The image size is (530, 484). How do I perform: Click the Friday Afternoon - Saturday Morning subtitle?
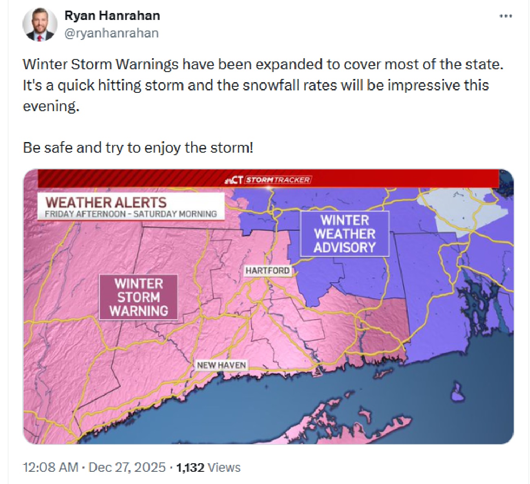(x=130, y=214)
